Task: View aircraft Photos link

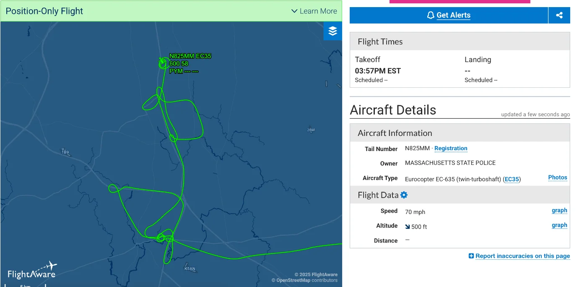Action: pos(557,177)
